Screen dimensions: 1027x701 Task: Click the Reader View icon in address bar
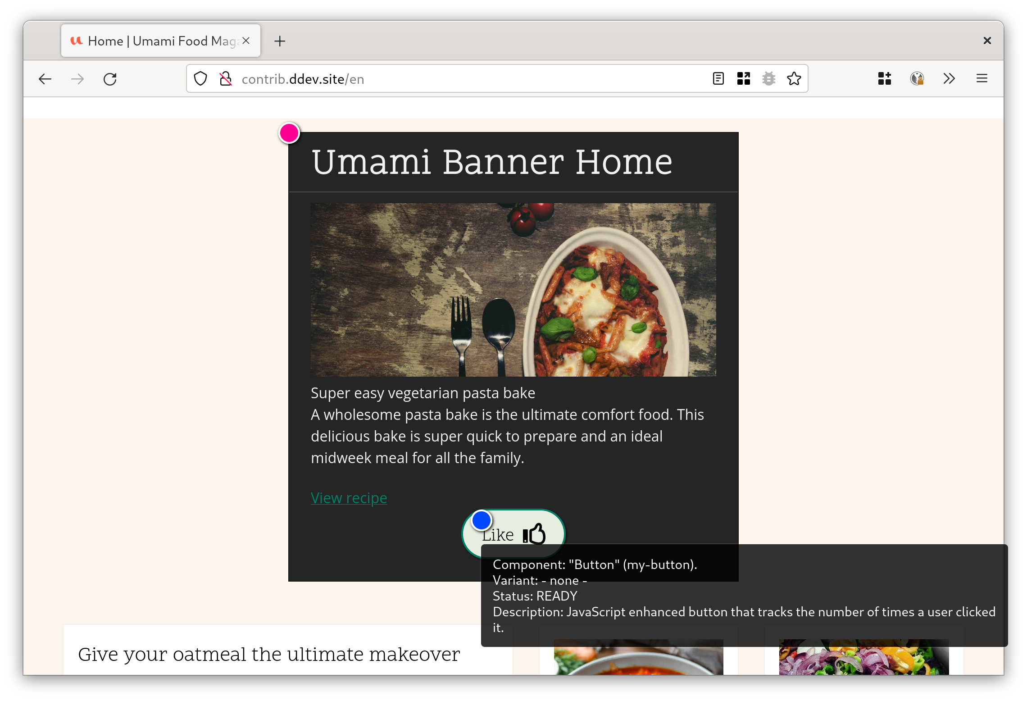(718, 79)
